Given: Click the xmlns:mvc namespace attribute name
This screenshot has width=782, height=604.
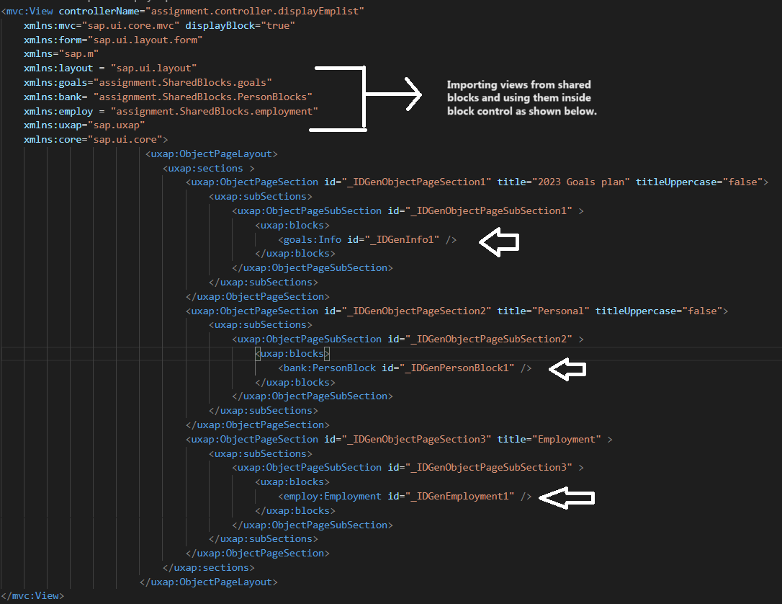Looking at the screenshot, I should click(50, 25).
